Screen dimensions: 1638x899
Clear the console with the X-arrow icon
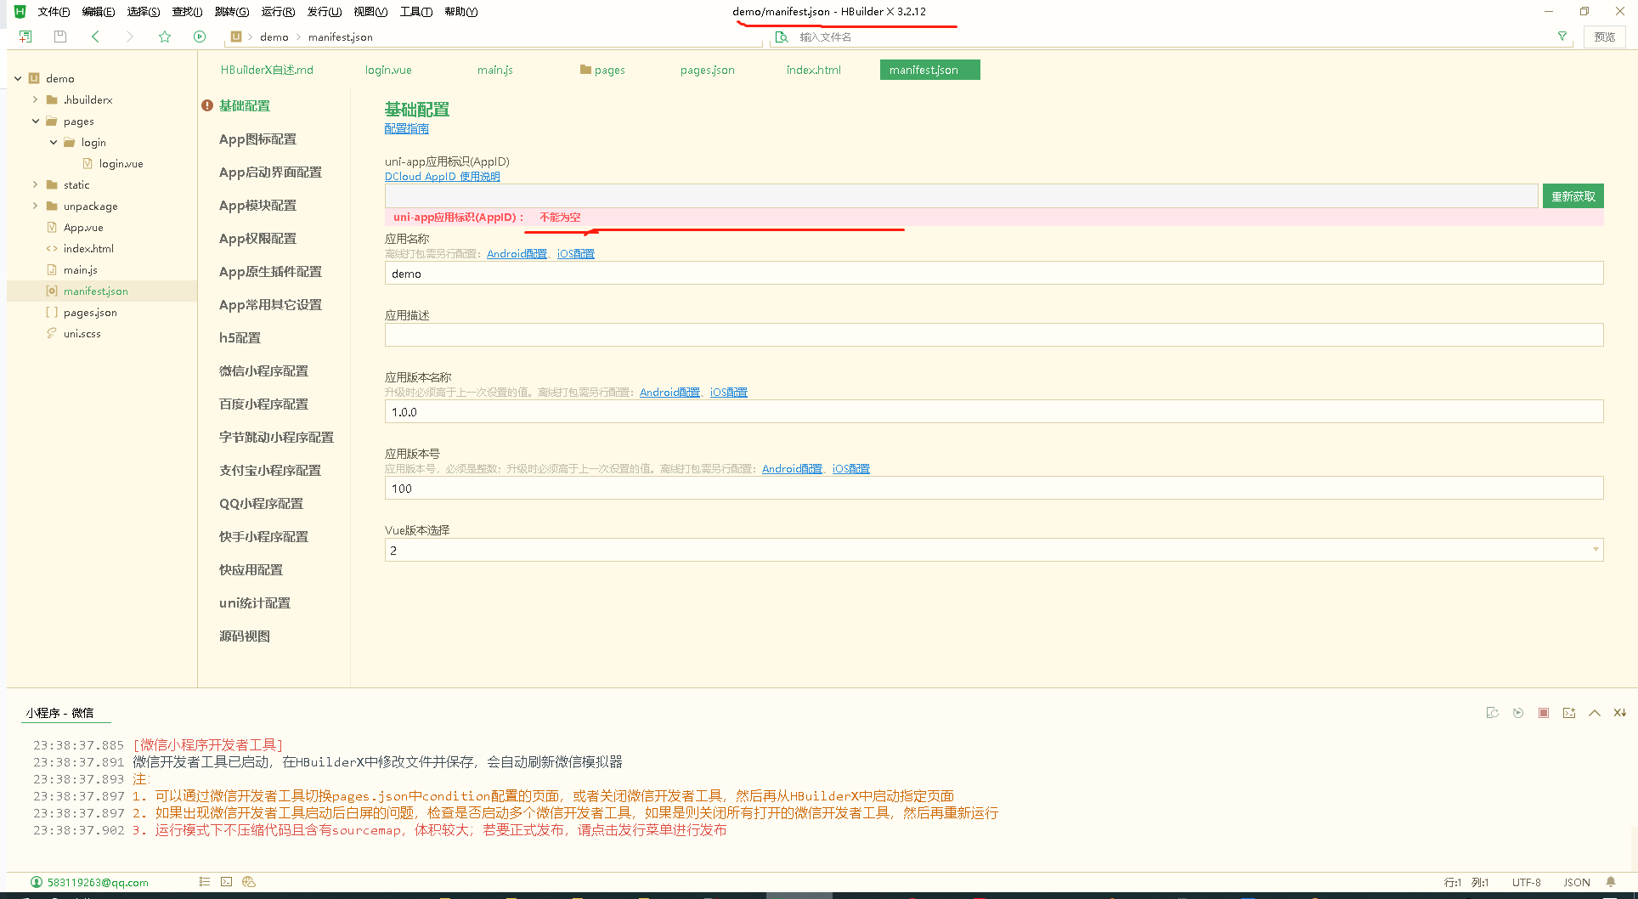pyautogui.click(x=1620, y=713)
